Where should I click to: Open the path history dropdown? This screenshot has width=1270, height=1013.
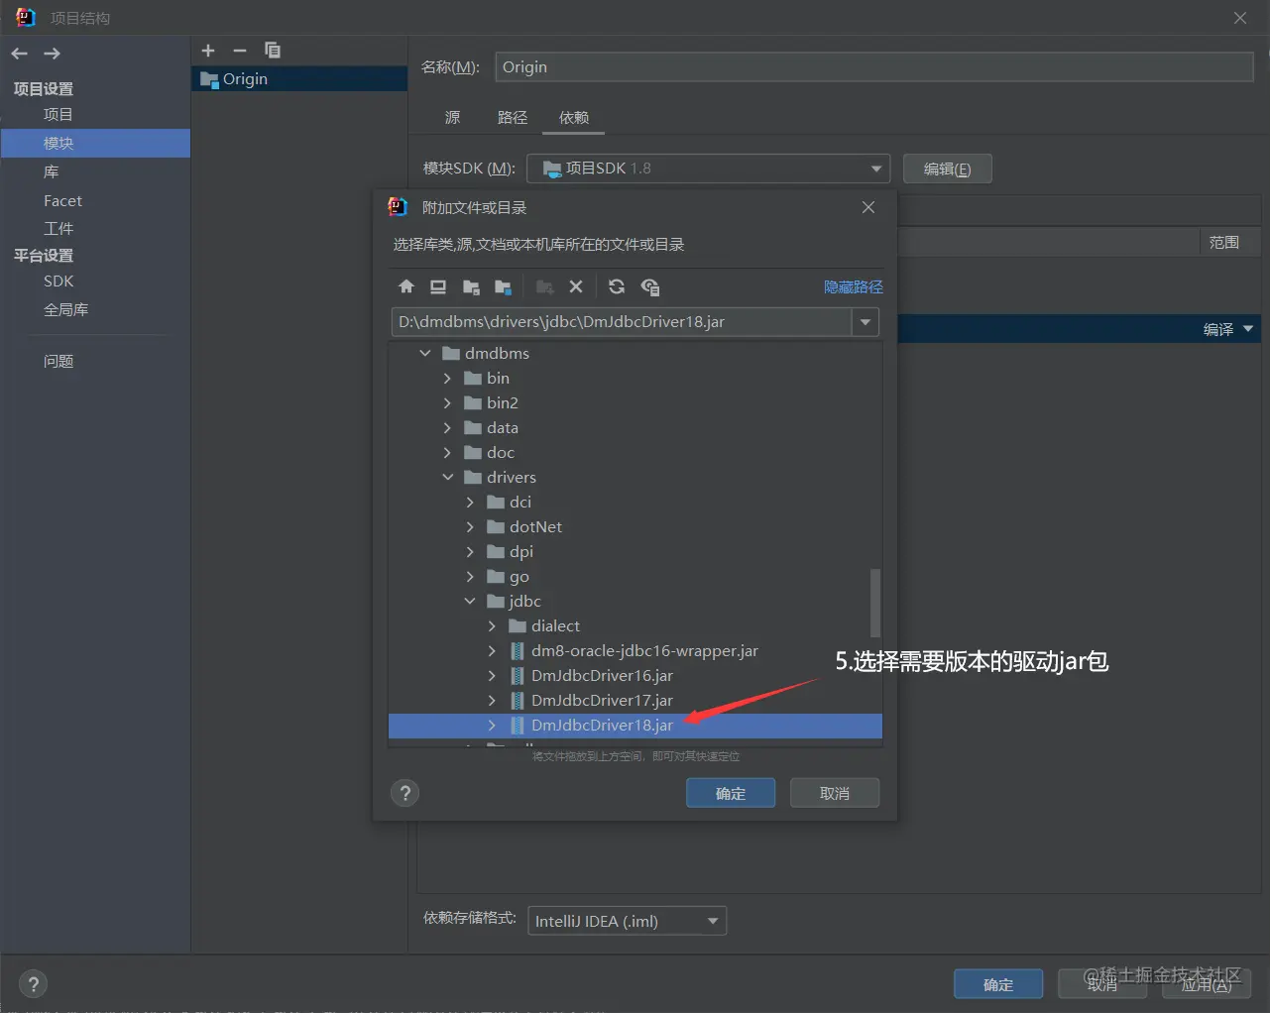pos(866,322)
